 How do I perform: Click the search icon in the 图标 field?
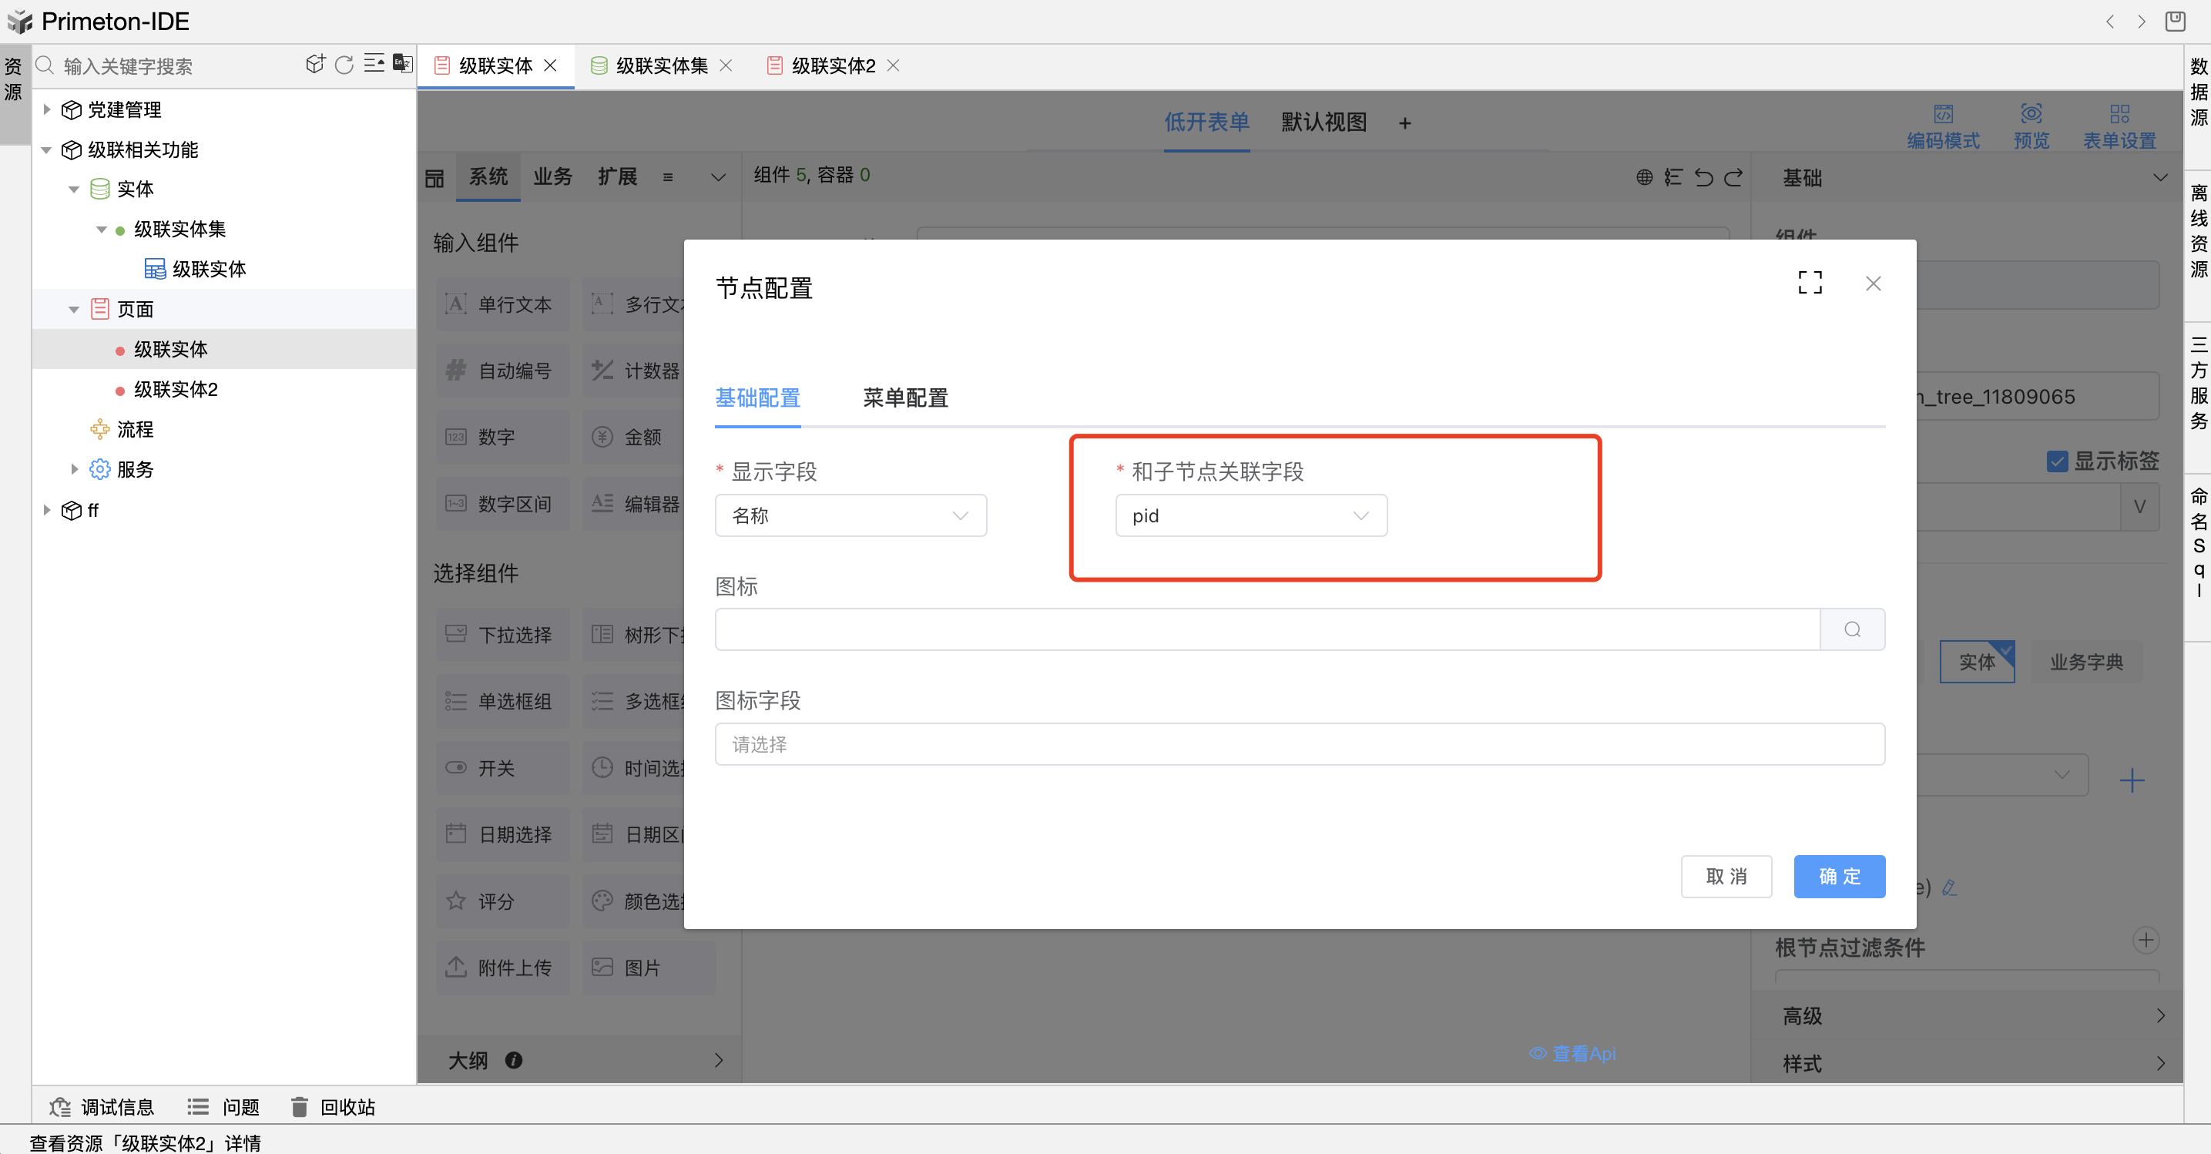click(x=1852, y=629)
